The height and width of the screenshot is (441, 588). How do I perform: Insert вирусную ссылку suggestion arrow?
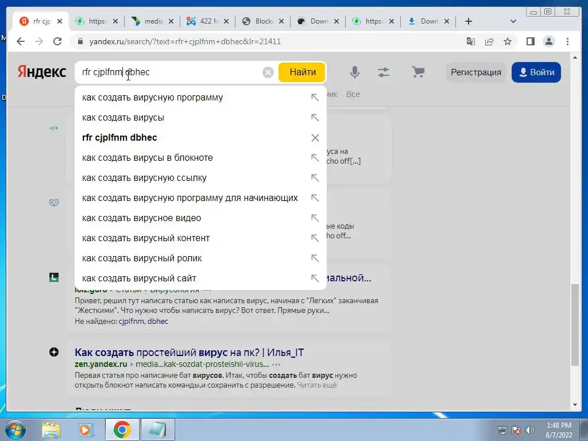[315, 178]
